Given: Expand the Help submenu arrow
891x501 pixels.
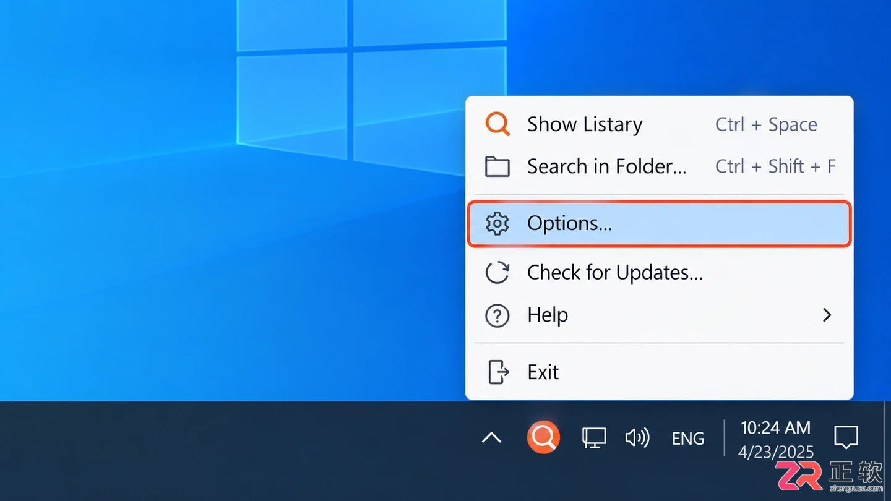Looking at the screenshot, I should 827,315.
